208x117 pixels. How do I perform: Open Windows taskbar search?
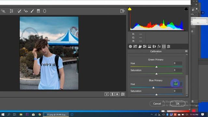click(x=9, y=114)
